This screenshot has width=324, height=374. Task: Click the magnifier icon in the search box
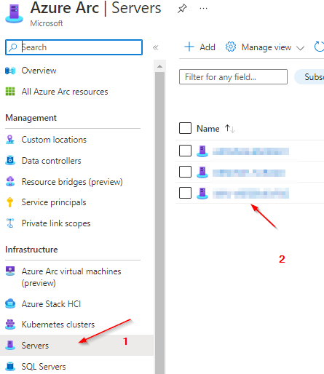(x=12, y=47)
